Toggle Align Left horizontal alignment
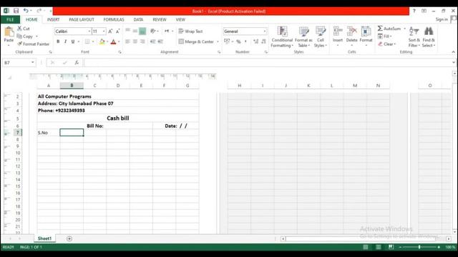458x257 pixels. coord(127,41)
